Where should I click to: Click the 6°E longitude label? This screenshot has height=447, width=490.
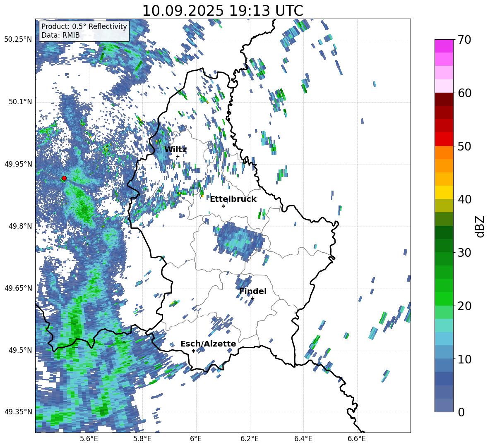click(196, 439)
